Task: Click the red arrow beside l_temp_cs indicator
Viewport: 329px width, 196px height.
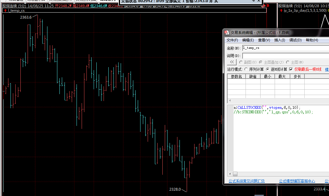Action: [x=5, y=10]
